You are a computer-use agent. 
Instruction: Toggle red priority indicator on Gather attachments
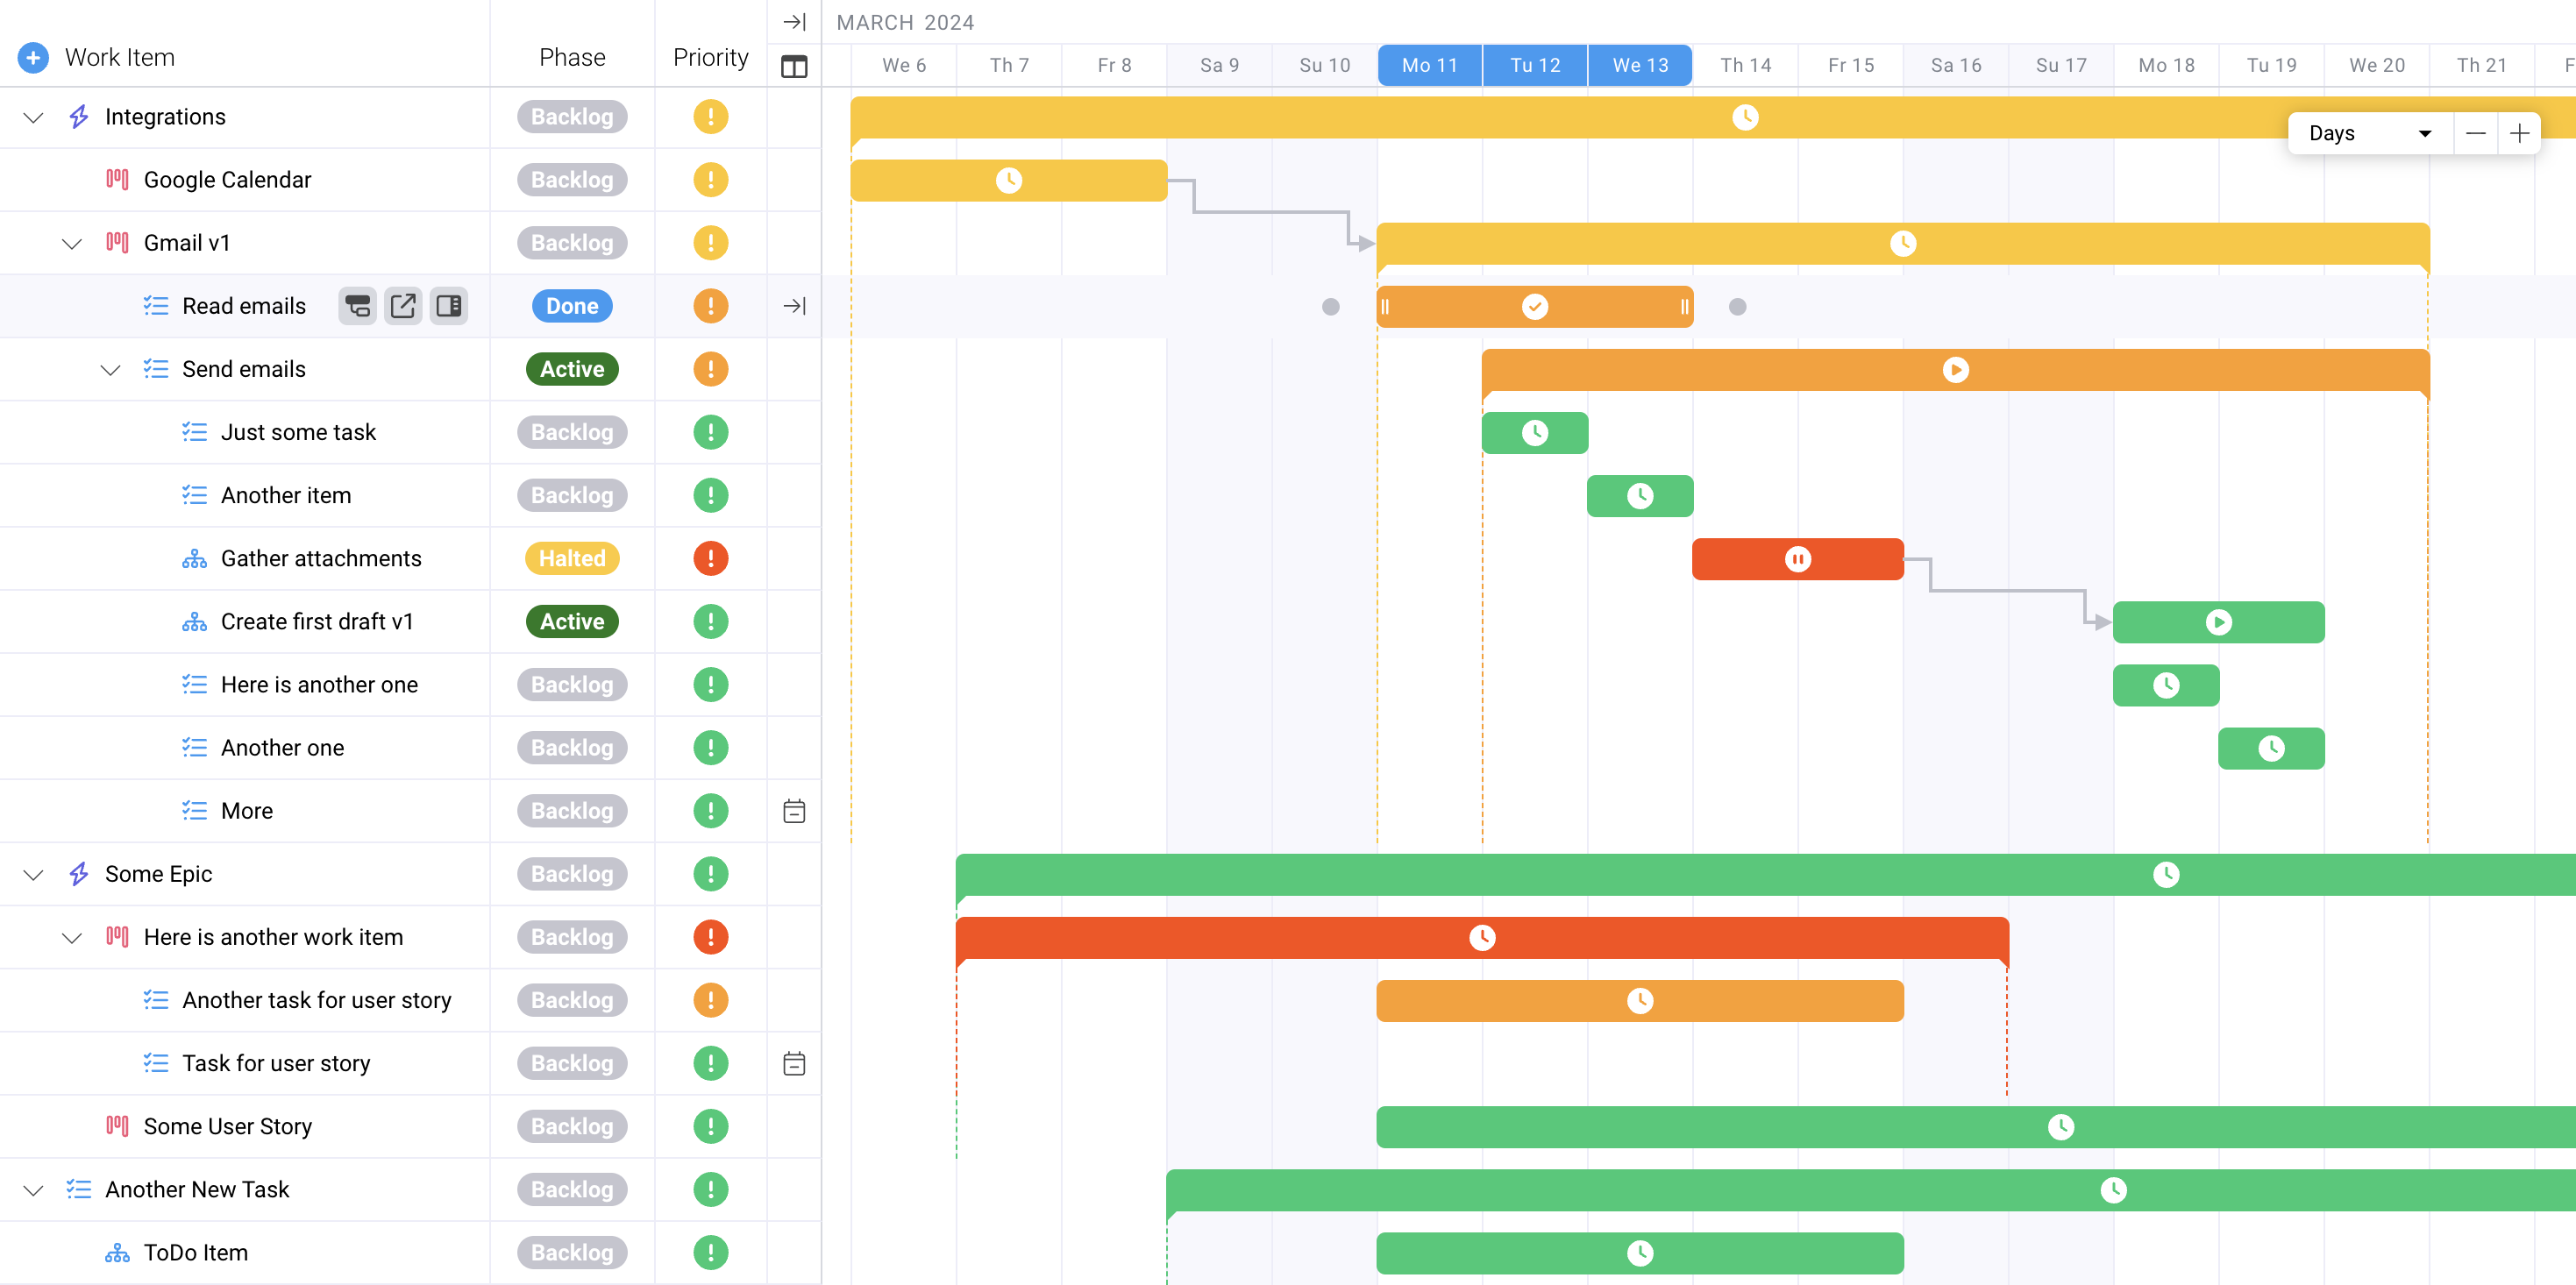[x=710, y=558]
